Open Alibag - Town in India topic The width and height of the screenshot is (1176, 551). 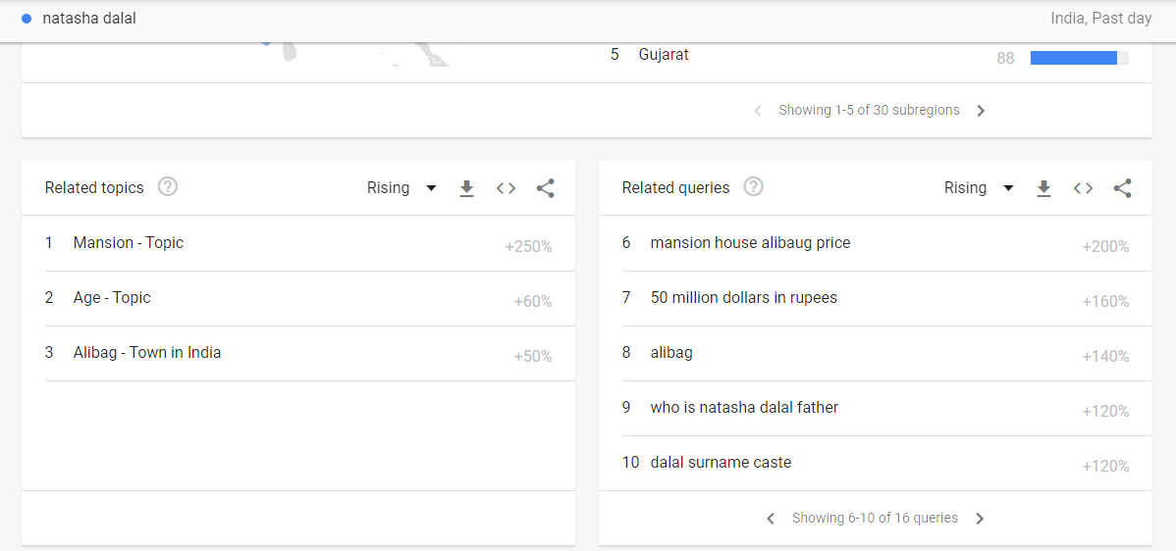(147, 353)
